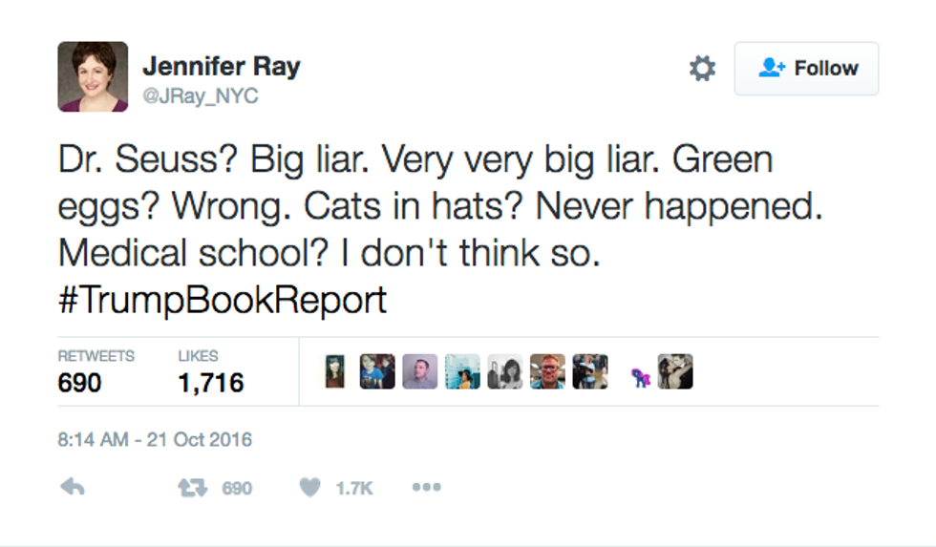936x547 pixels.
Task: Click the purple pony avatar among likers
Action: pos(640,377)
